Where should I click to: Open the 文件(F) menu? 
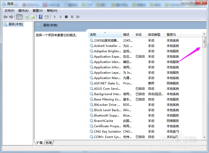point(8,10)
